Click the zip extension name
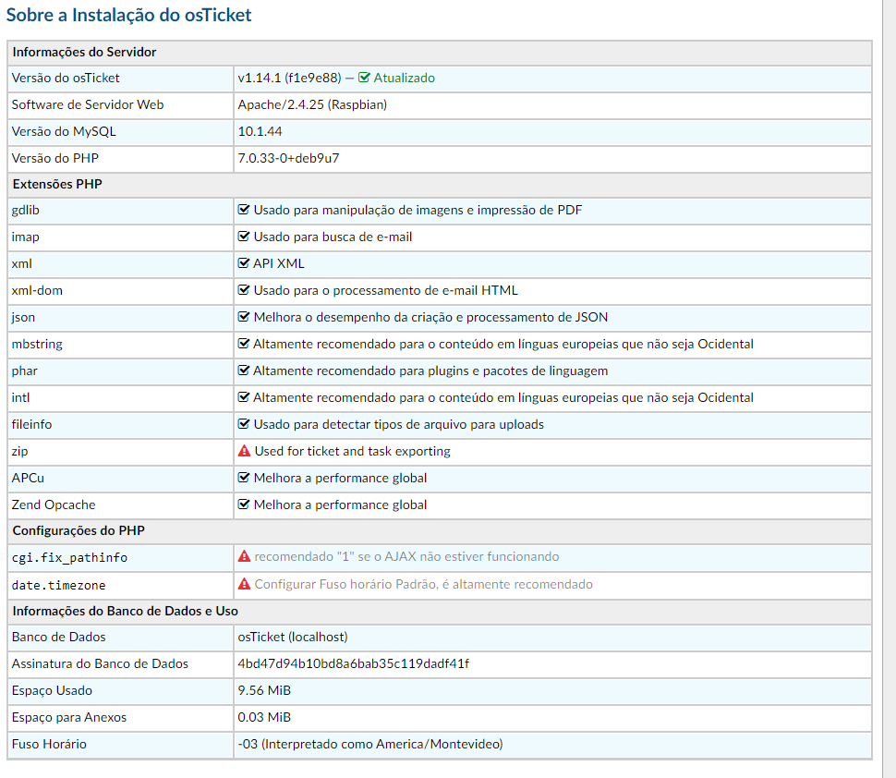The image size is (896, 778). coord(19,451)
